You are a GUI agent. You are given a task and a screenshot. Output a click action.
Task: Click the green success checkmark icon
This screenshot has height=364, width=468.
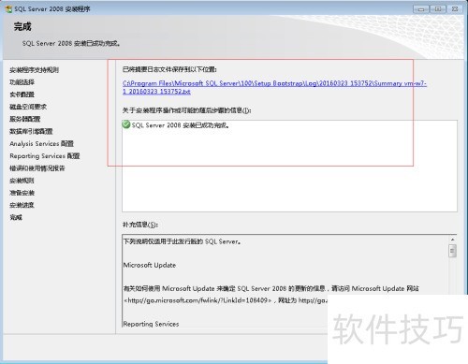pos(126,124)
